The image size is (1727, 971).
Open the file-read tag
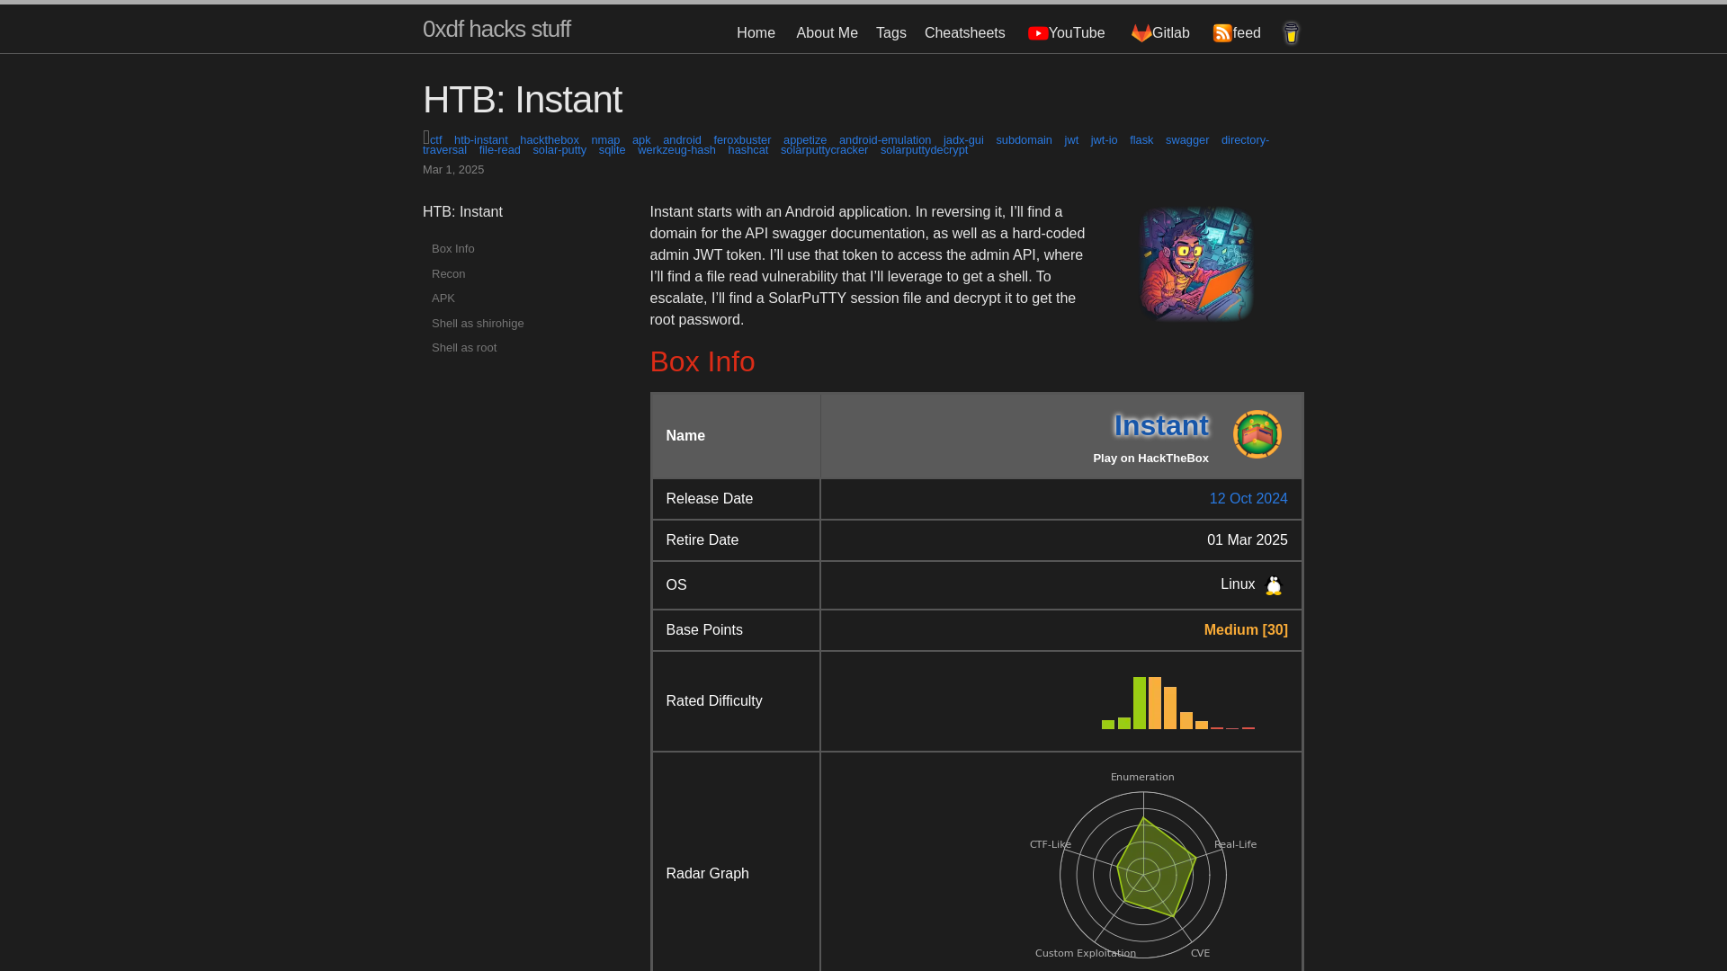tap(500, 150)
